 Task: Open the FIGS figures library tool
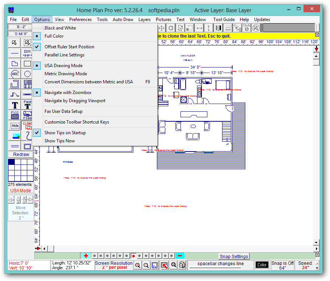point(27,115)
